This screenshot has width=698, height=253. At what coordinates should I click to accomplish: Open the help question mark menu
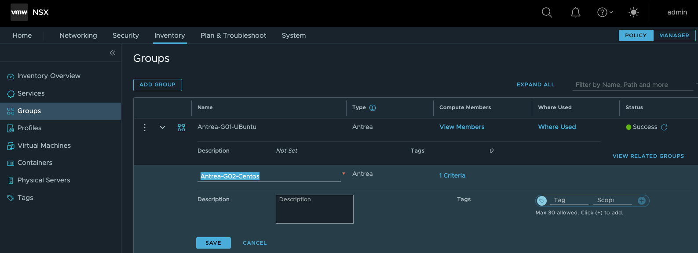[605, 12]
